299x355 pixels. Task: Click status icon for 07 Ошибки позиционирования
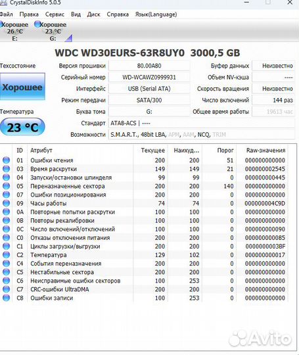click(x=6, y=195)
